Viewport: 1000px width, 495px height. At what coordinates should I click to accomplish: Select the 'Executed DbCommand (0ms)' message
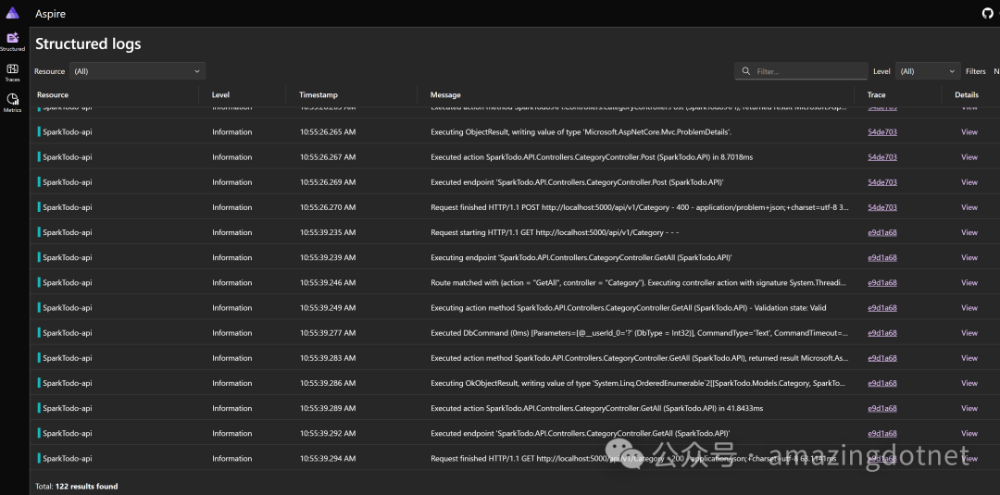(x=640, y=332)
